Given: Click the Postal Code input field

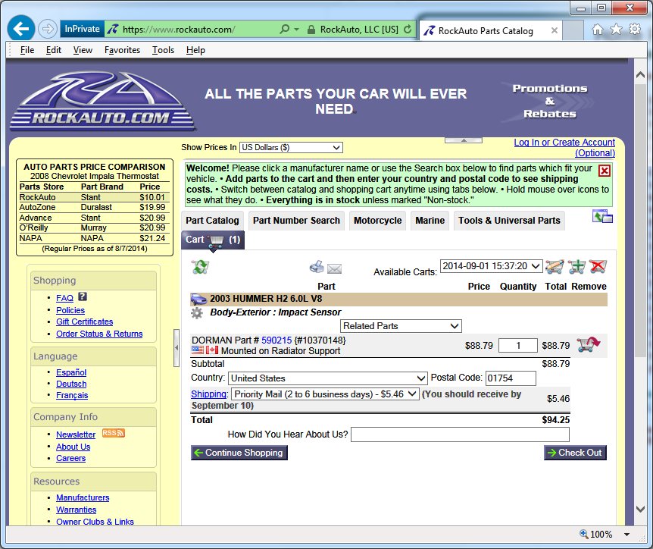Looking at the screenshot, I should 511,378.
